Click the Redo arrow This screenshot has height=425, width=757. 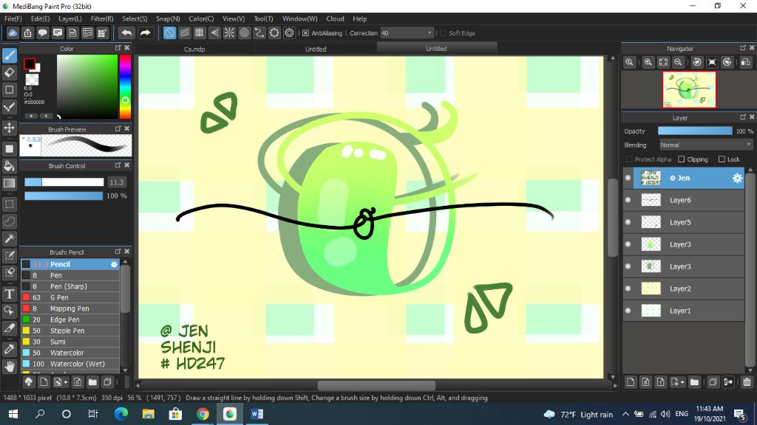click(145, 32)
